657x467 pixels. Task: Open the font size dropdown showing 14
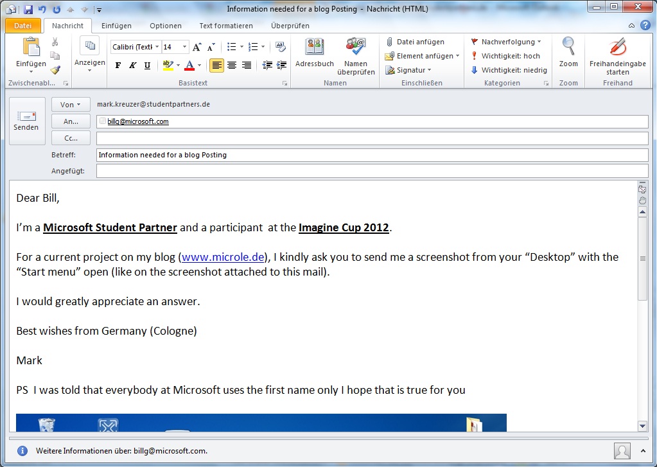coord(185,47)
